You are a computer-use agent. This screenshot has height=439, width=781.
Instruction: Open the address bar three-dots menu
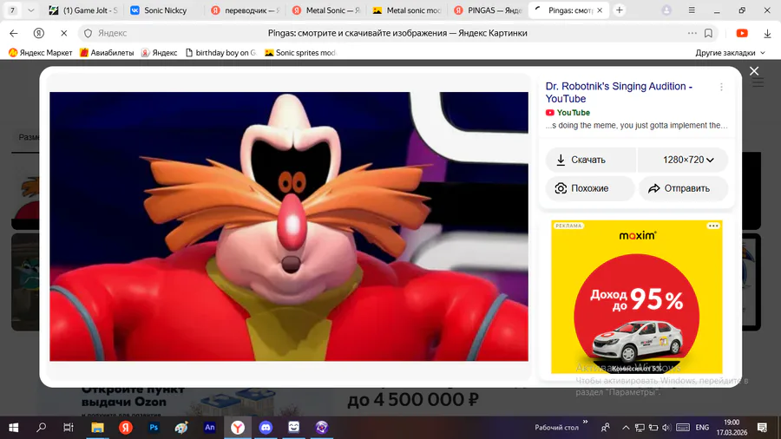(x=692, y=33)
